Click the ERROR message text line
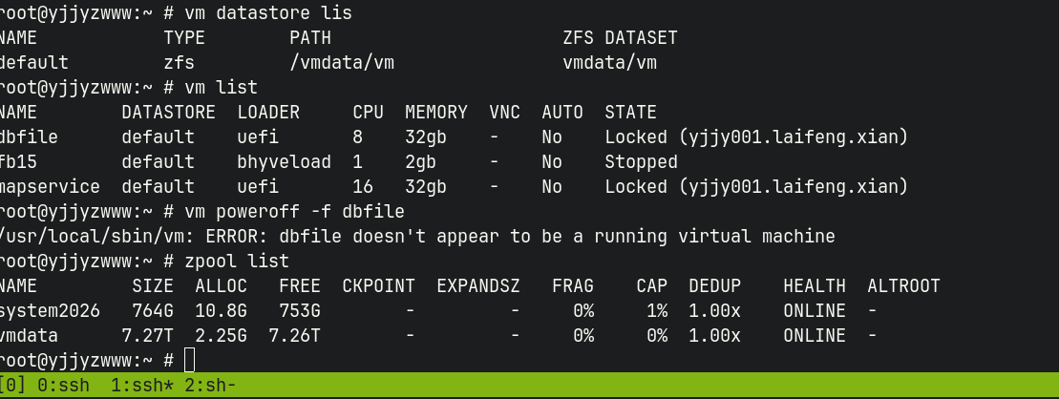 coord(417,236)
